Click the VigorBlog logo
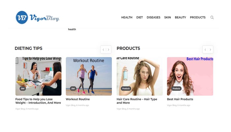This screenshot has height=132, width=231. [x=38, y=17]
